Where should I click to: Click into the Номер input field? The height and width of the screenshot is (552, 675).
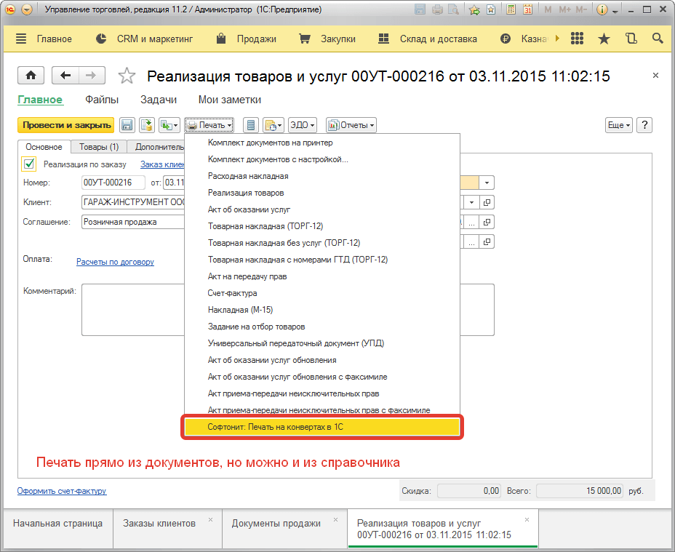tap(113, 183)
